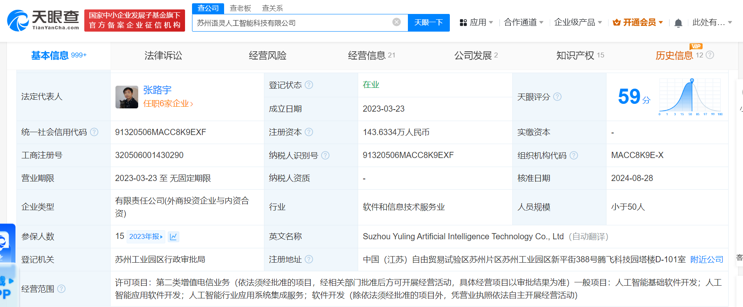Show help for 组织机构代码
Screen dimensions: 743x307
pos(574,156)
